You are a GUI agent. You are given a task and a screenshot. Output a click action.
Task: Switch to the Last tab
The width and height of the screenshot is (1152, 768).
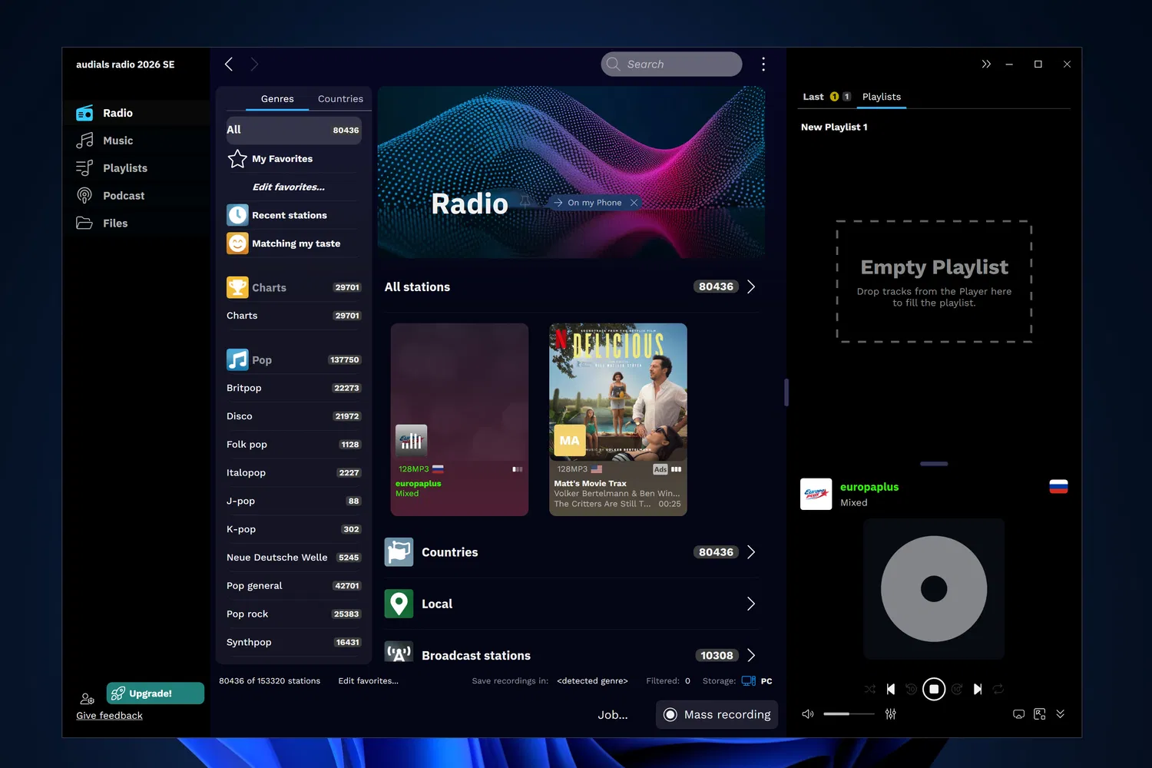coord(813,97)
